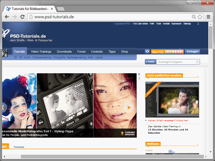This screenshot has height=161, width=215.
Task: Click the clapperboard icon left of Tutorials
Action: coord(5,53)
